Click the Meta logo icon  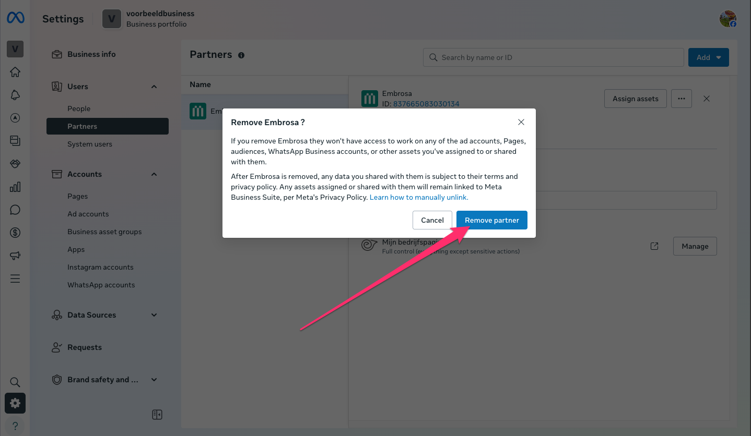tap(15, 18)
